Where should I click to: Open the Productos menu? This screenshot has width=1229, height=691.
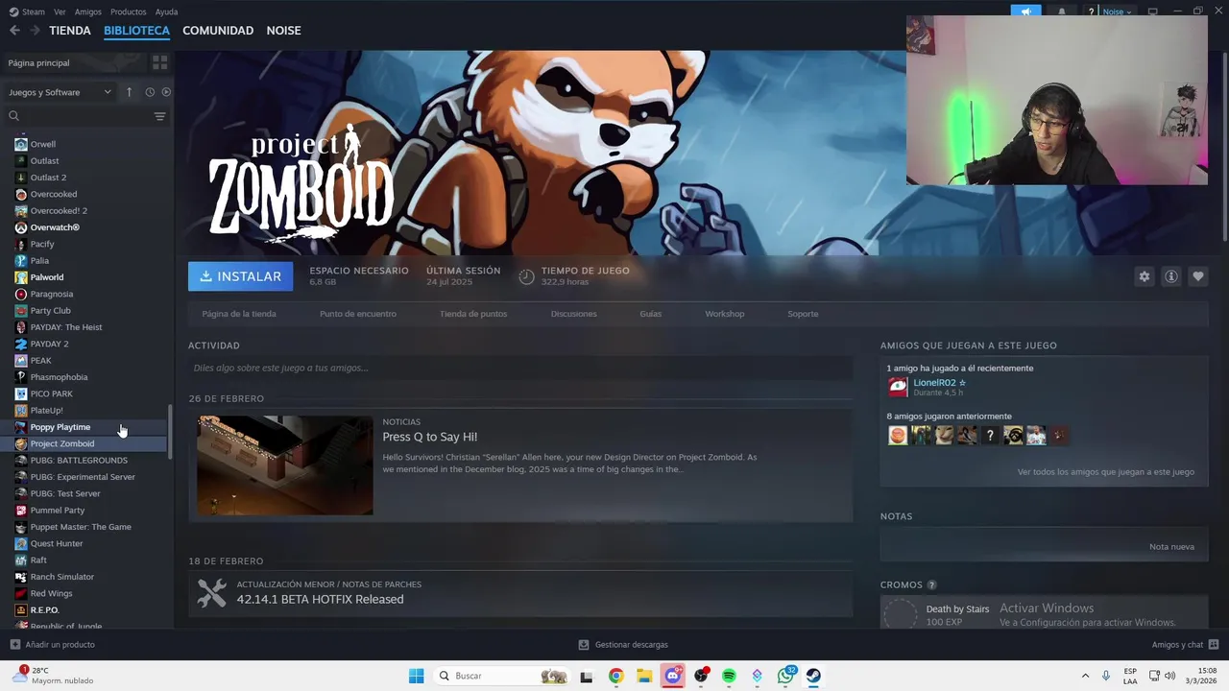point(129,12)
